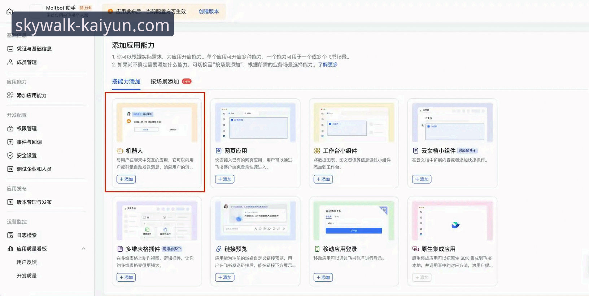Viewport: 589px width, 296px height.
Task: Click 添加 button on 机器人 card
Action: pyautogui.click(x=126, y=179)
